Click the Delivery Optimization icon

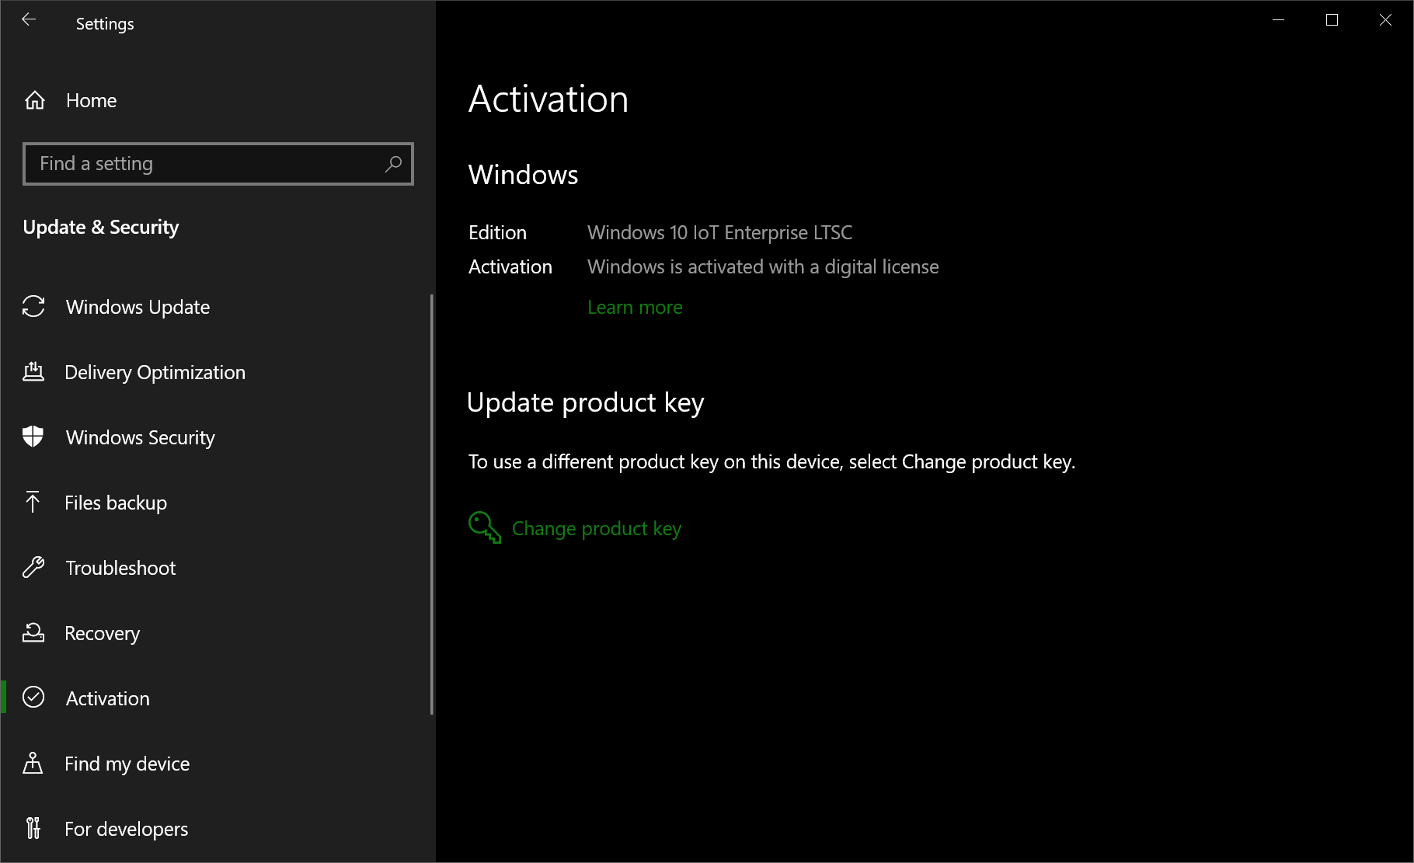33,372
